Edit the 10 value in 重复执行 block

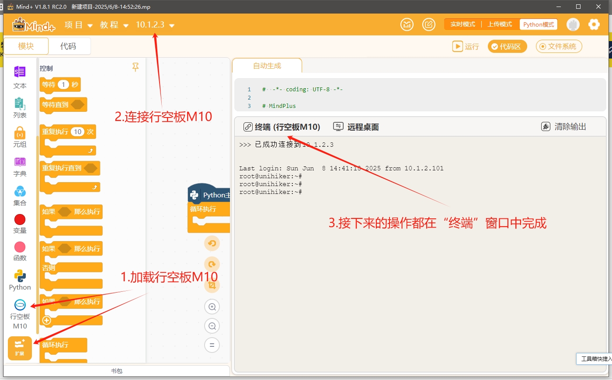[77, 131]
